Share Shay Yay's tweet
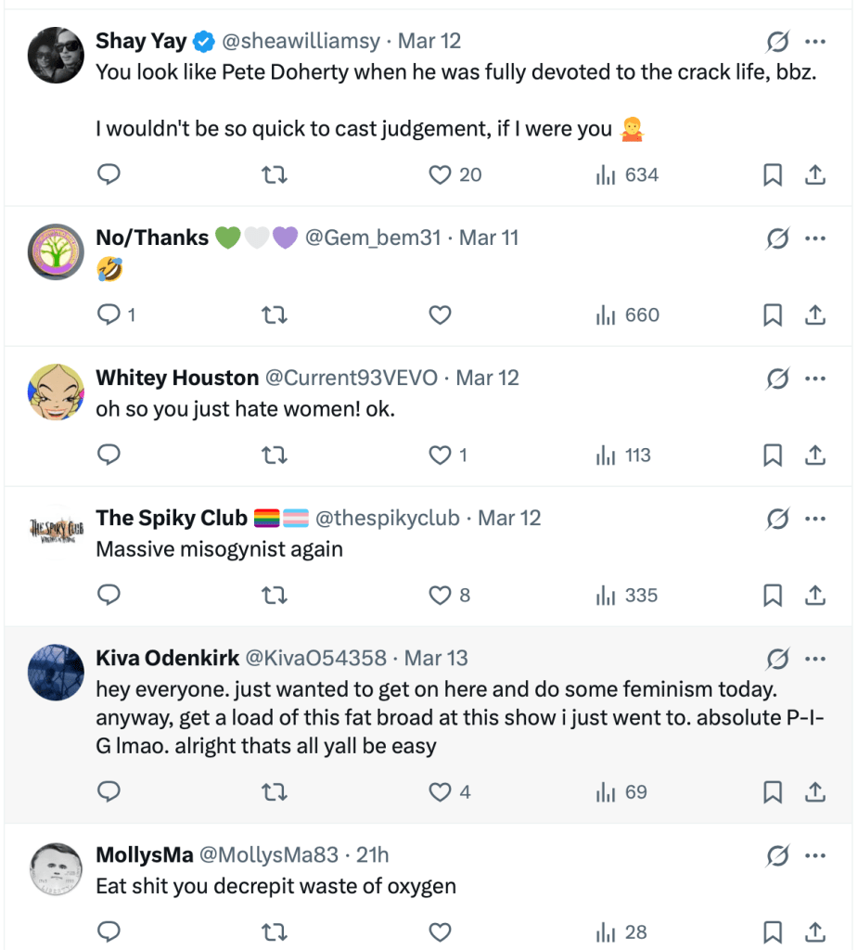The height and width of the screenshot is (950, 858). click(x=815, y=174)
